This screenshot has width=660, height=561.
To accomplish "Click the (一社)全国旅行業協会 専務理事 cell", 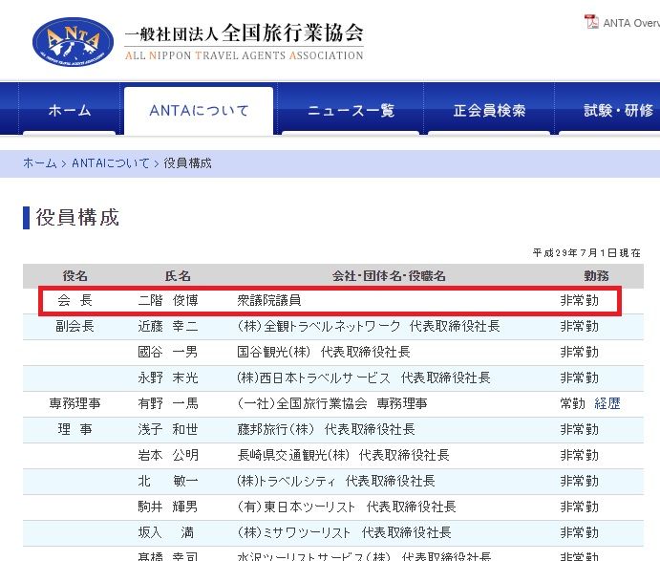I will pyautogui.click(x=332, y=403).
